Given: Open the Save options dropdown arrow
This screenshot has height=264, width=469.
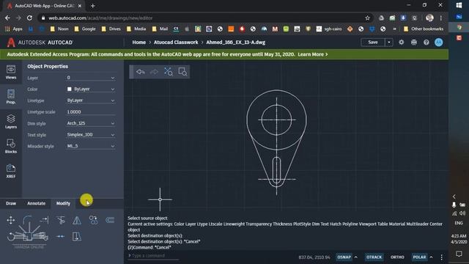Looking at the screenshot, I should pyautogui.click(x=389, y=43).
